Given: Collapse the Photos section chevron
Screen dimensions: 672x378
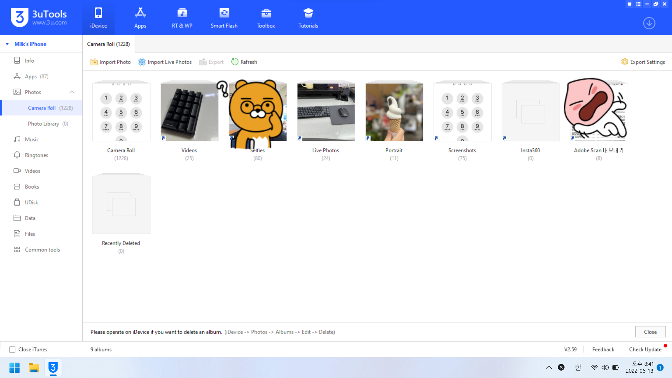Looking at the screenshot, I should (72, 92).
